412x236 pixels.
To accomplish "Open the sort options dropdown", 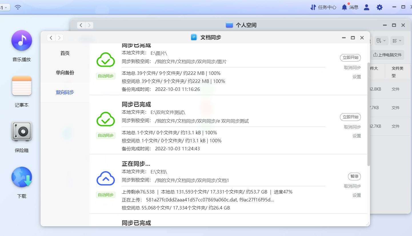I will pyautogui.click(x=381, y=40).
